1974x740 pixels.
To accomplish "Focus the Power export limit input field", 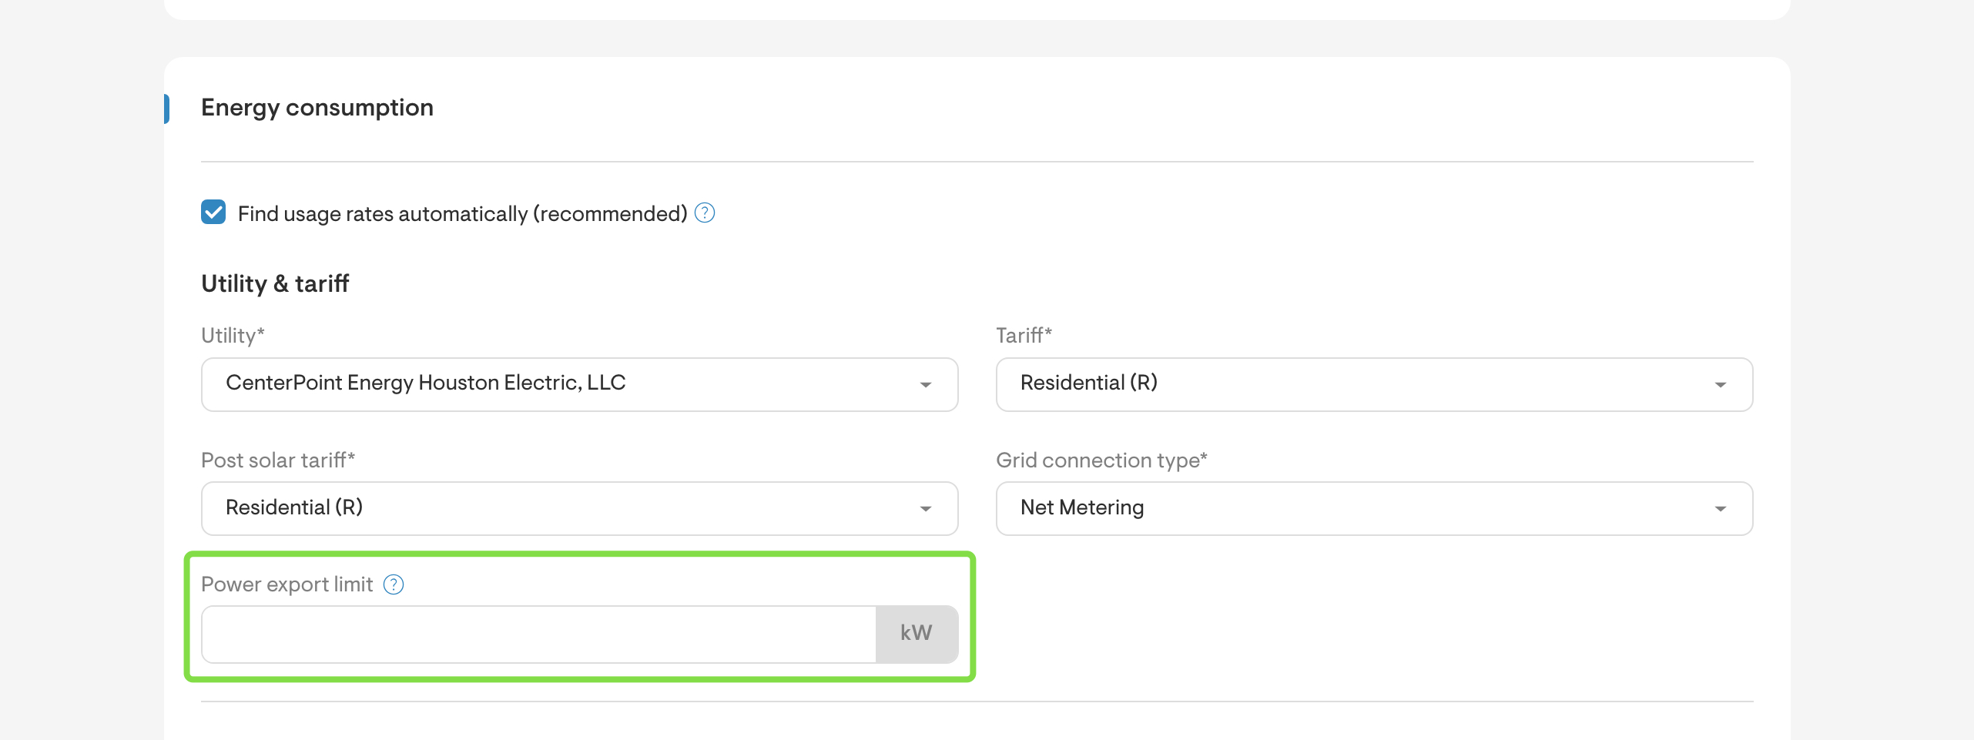I will tap(538, 634).
